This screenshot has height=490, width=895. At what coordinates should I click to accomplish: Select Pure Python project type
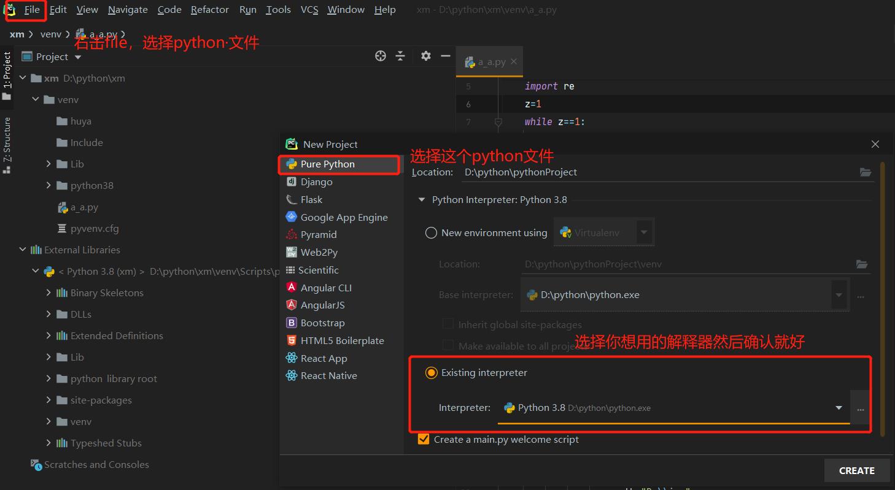point(341,164)
